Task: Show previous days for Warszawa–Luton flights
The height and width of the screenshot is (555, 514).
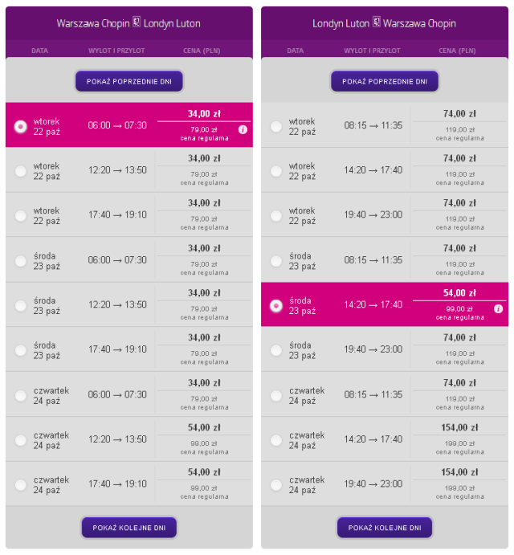Action: point(128,81)
